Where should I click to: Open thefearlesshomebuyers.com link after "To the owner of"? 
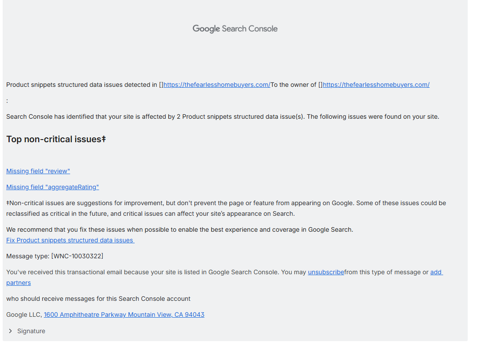click(x=376, y=85)
